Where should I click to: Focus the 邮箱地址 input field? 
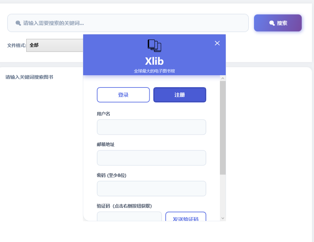[151, 158]
